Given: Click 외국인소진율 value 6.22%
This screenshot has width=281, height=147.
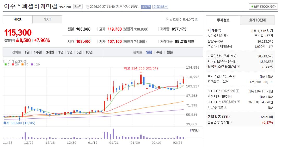Looking at the screenshot, I should 267,67.
